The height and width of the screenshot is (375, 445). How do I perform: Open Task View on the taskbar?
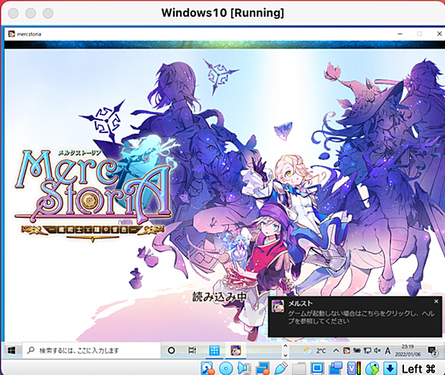[192, 351]
